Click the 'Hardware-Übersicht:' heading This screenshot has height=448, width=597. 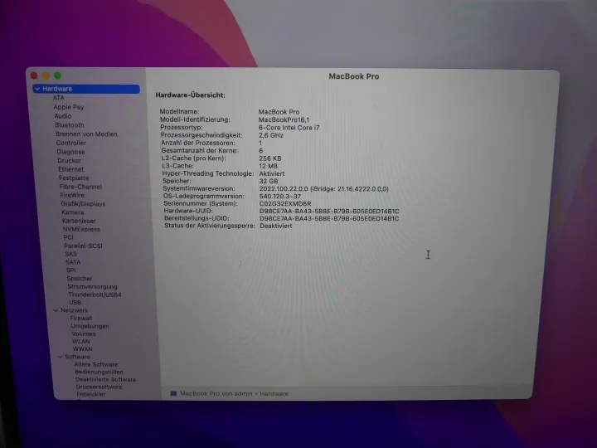coord(191,95)
